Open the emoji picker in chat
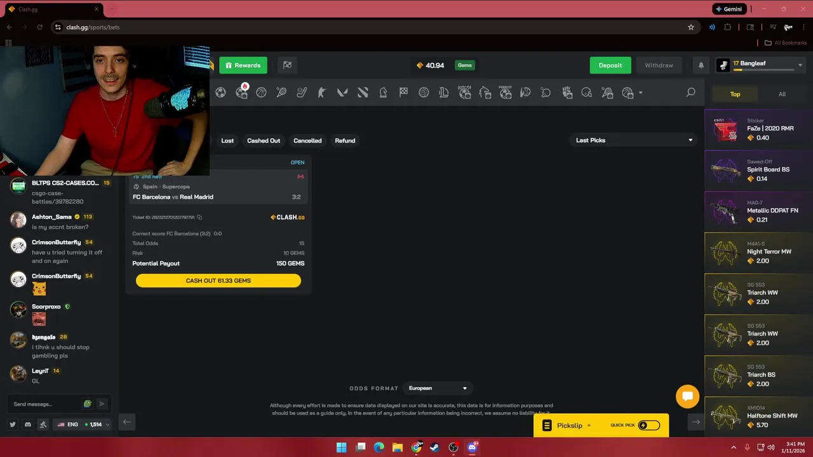813x457 pixels. 88,404
